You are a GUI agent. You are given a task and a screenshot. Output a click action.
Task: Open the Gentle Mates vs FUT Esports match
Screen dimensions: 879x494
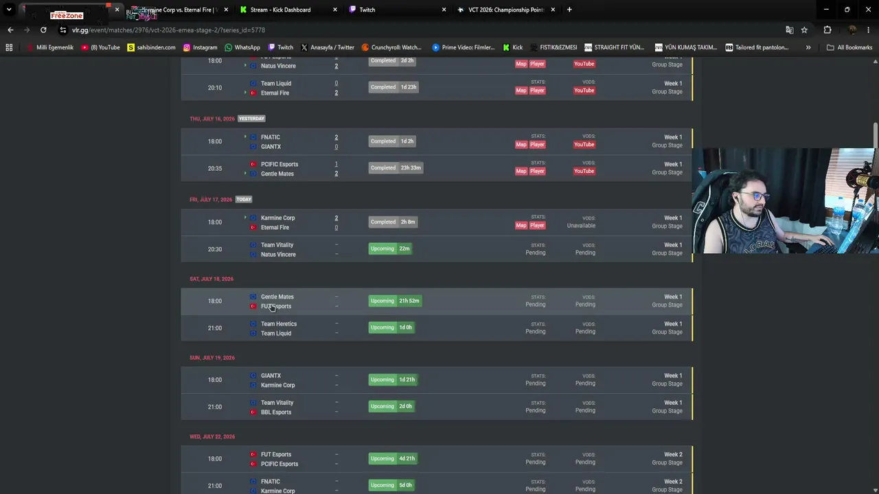(x=437, y=301)
